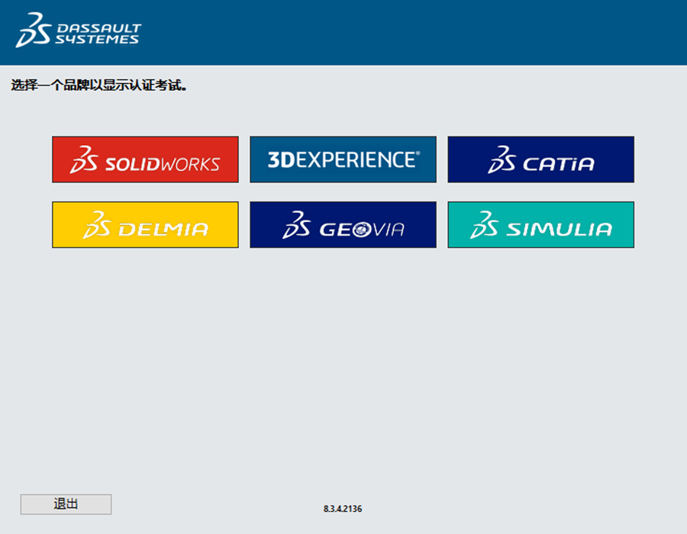Pick the GEOVIA wordmark text
687x534 pixels.
(362, 229)
